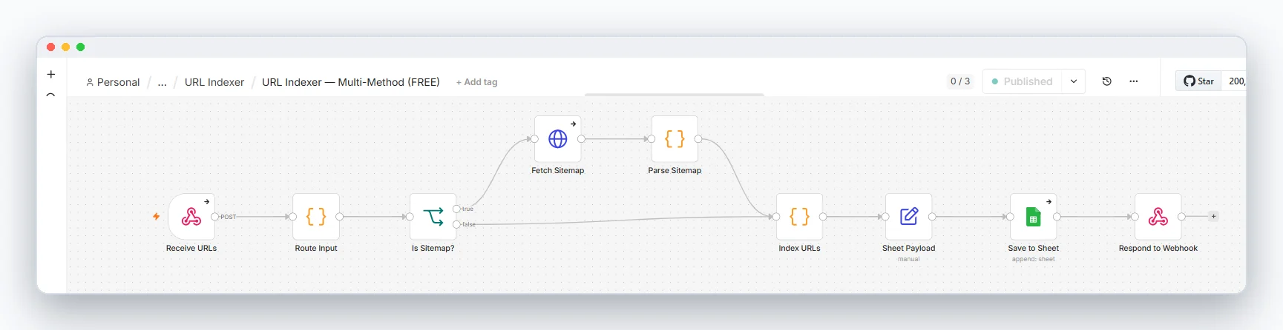Click the orange trigger bolt icon

point(157,217)
